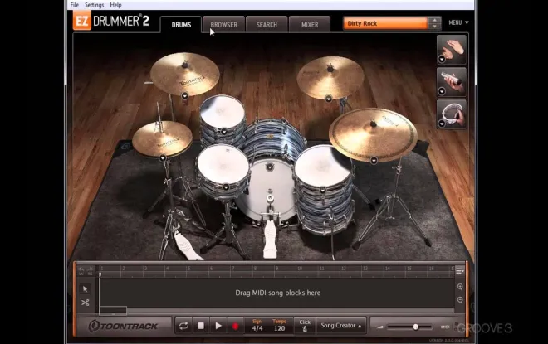Open kick drum dropdown arrow
The image size is (548, 344).
click(x=270, y=167)
